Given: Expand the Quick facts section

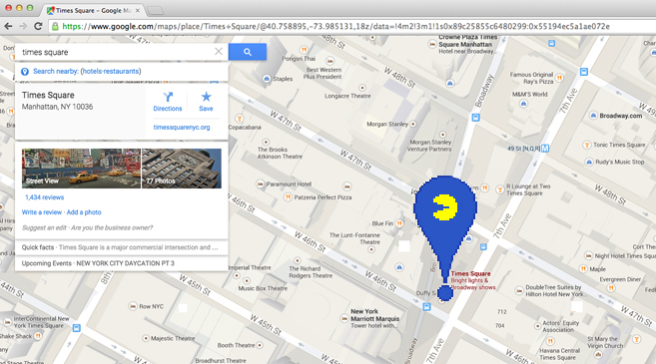Looking at the screenshot, I should tap(122, 247).
